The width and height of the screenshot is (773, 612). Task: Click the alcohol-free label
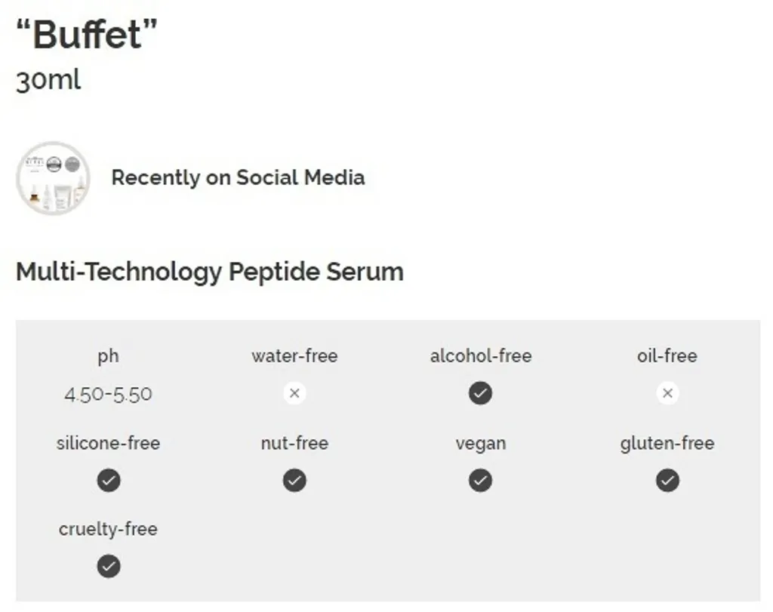pyautogui.click(x=481, y=355)
